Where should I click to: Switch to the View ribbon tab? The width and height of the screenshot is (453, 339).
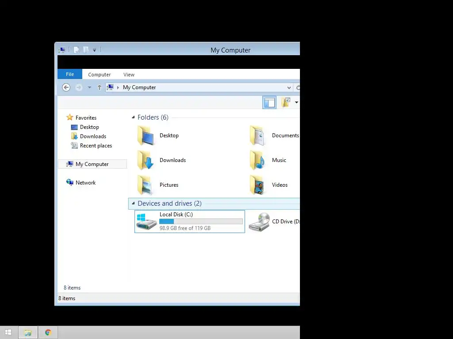point(129,74)
